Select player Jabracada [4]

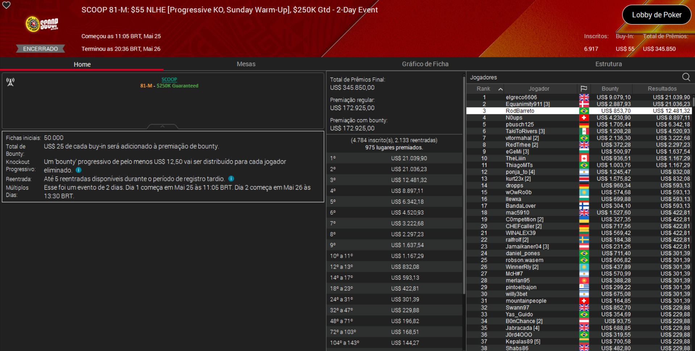point(522,328)
